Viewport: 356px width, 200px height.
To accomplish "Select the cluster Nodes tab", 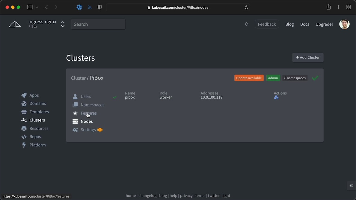I will (x=87, y=121).
